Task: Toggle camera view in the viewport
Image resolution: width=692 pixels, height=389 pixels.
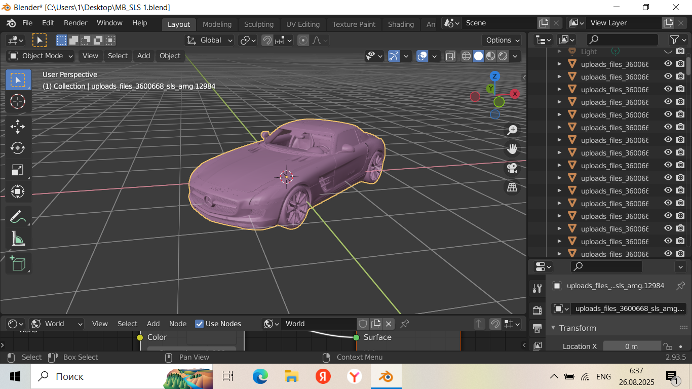Action: pos(512,168)
